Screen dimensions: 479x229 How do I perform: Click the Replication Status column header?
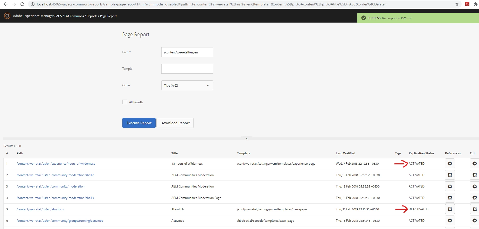421,153
